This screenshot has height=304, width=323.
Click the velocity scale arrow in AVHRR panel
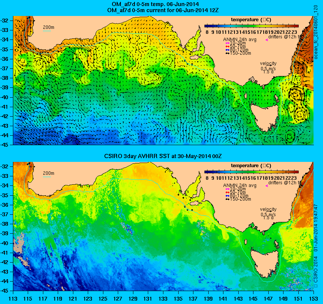pos(269,212)
